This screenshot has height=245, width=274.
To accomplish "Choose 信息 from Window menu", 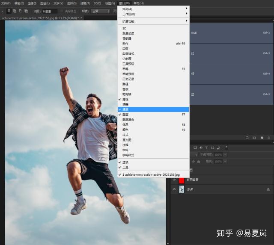I will coord(153,124).
